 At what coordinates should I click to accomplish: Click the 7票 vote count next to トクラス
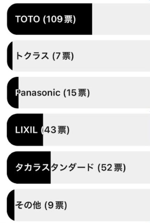point(63,56)
